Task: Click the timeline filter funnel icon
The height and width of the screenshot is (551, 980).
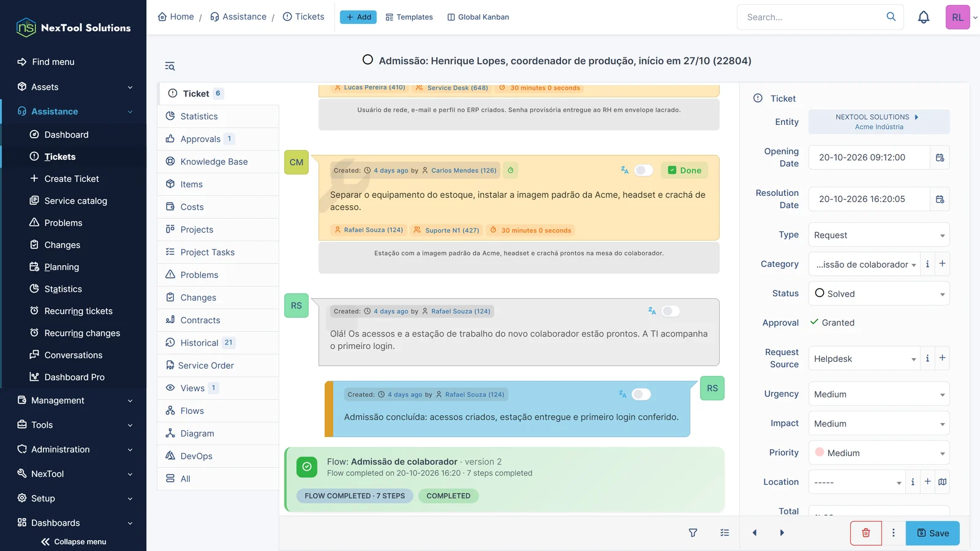Action: point(693,533)
